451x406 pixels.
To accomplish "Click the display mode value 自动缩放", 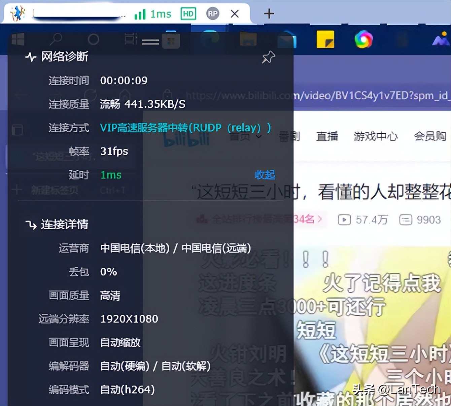I will [x=120, y=342].
